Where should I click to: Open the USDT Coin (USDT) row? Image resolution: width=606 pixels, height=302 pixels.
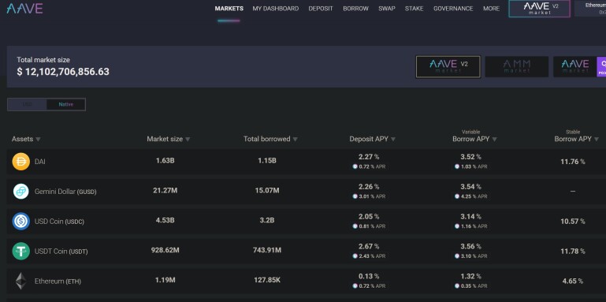pyautogui.click(x=306, y=251)
